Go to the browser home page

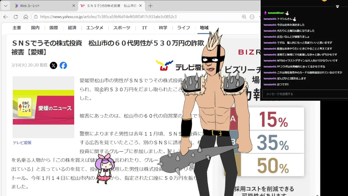(26, 17)
